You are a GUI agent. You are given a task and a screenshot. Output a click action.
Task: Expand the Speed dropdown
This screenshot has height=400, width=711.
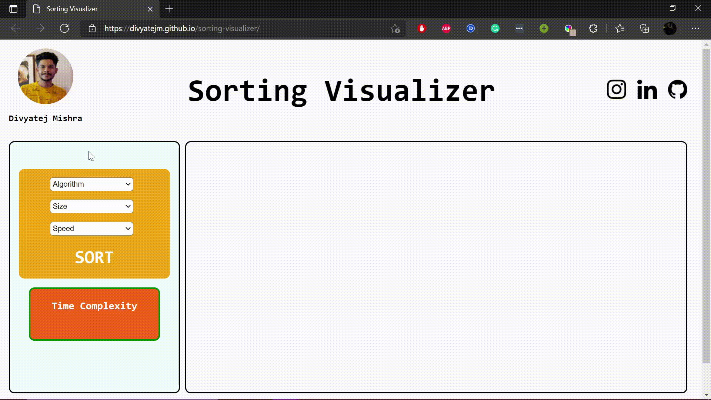coord(91,229)
